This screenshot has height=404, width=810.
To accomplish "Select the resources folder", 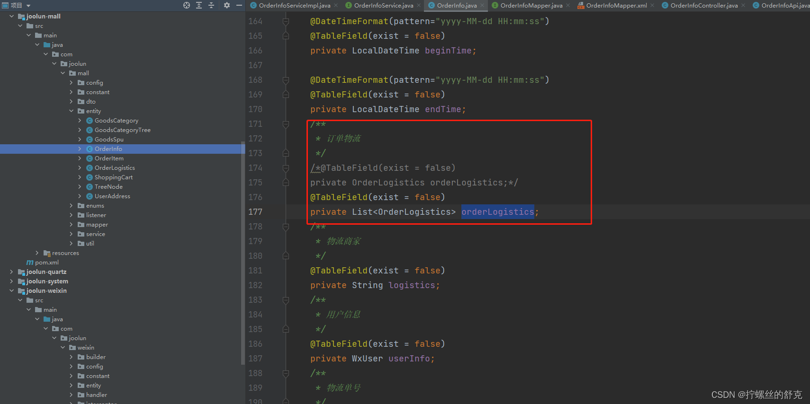I will click(x=65, y=253).
